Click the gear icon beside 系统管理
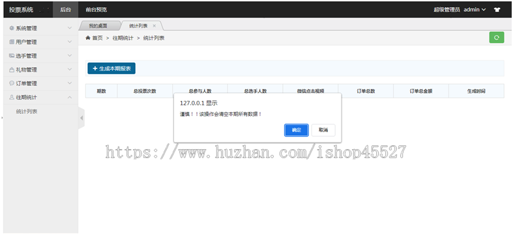The height and width of the screenshot is (235, 513). click(12, 29)
